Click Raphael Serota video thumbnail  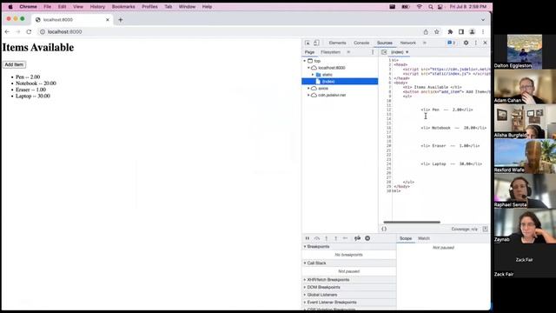click(x=525, y=191)
